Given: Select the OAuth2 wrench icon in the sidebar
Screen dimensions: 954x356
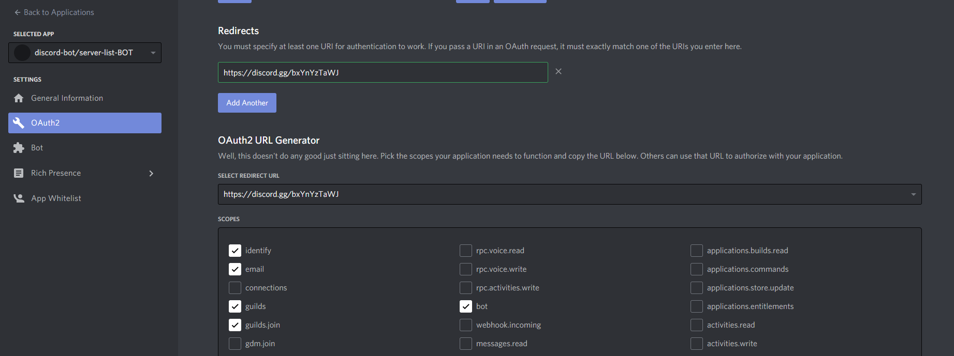Looking at the screenshot, I should pyautogui.click(x=20, y=122).
